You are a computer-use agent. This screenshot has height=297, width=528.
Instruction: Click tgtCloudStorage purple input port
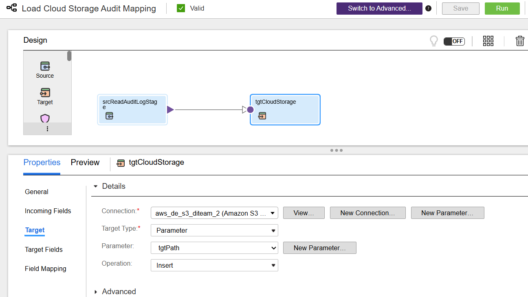point(250,109)
